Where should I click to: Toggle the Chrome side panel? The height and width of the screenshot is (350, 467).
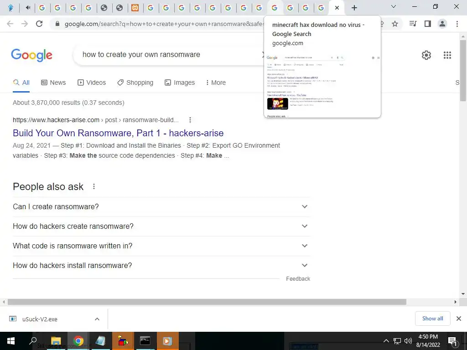click(x=428, y=24)
